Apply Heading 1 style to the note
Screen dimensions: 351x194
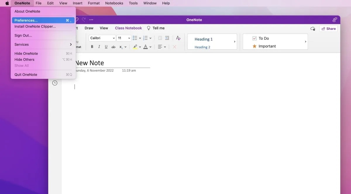point(204,39)
